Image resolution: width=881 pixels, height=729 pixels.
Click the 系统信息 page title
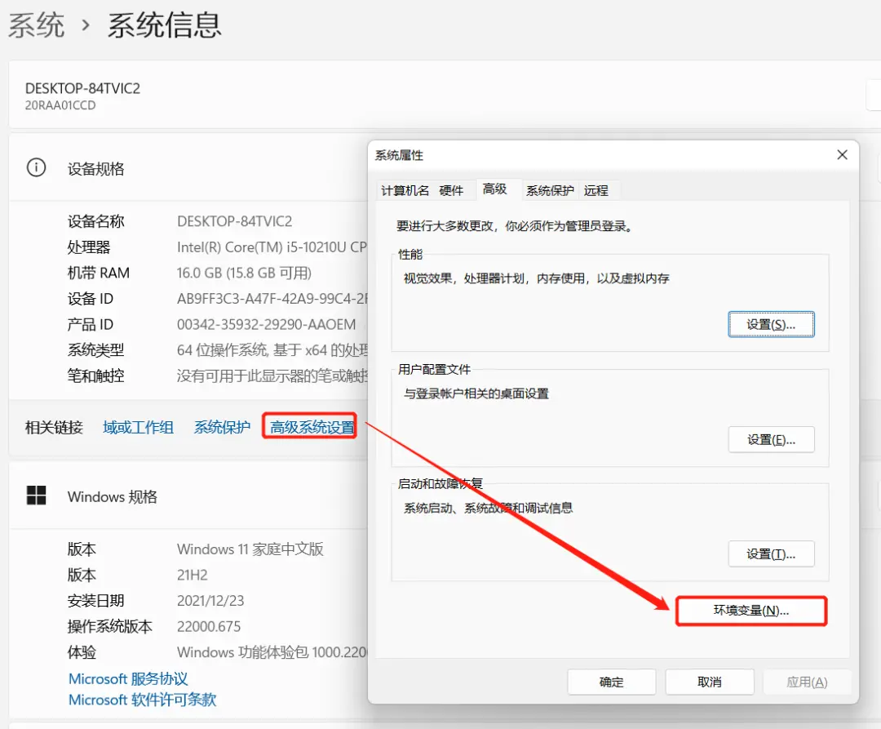[164, 25]
